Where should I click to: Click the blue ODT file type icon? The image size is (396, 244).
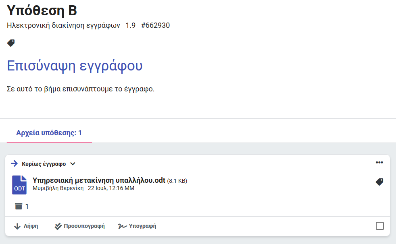click(x=19, y=185)
